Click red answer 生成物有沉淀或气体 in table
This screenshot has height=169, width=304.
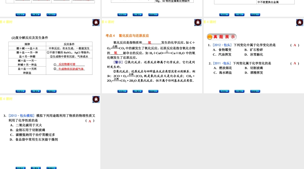click(71, 69)
